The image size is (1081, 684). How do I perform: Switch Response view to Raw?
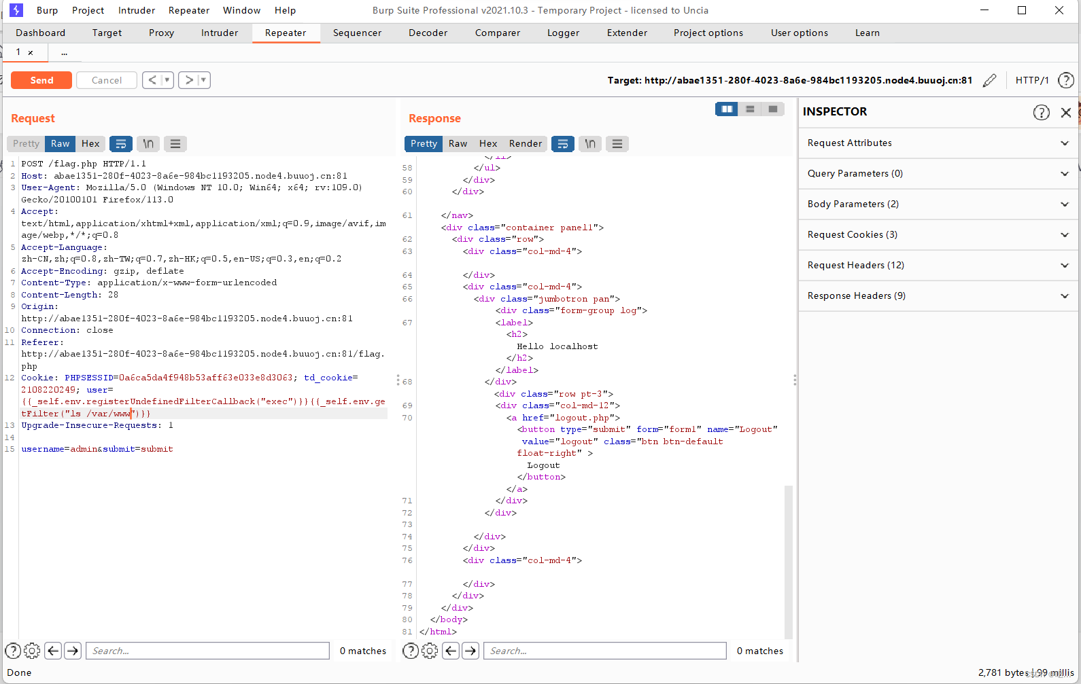coord(458,143)
